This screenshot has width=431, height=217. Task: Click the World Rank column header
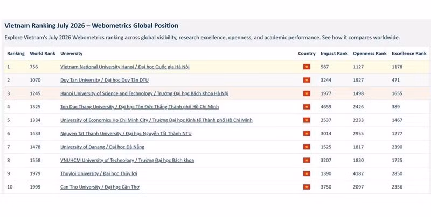(43, 53)
